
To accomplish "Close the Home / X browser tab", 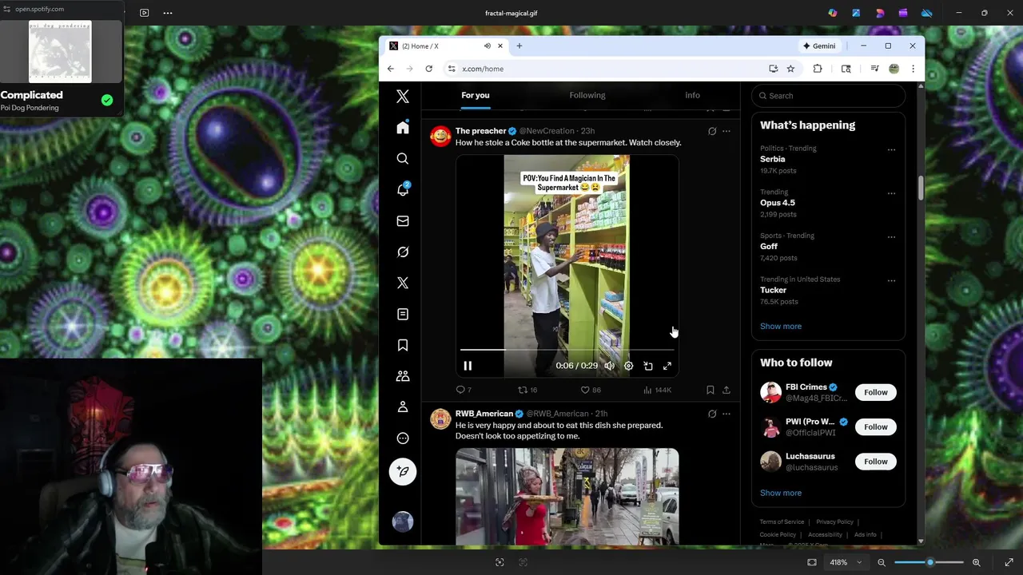I will tap(500, 46).
